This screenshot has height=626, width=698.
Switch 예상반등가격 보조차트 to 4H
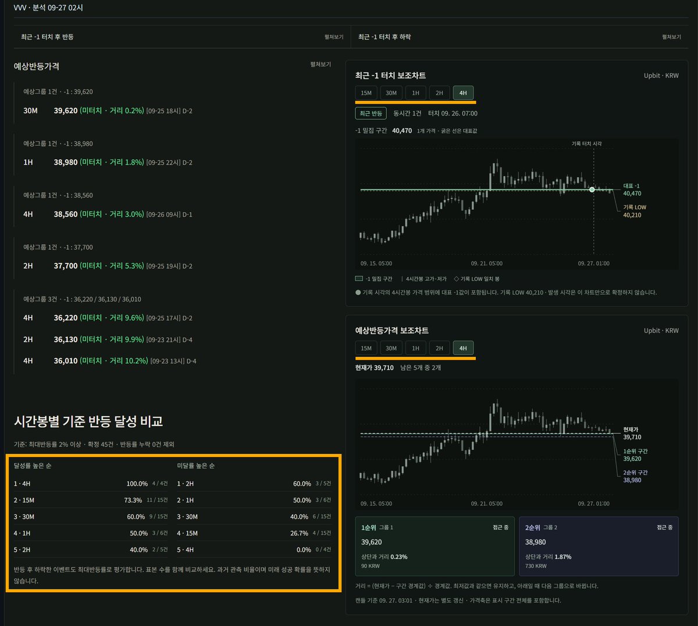(463, 348)
